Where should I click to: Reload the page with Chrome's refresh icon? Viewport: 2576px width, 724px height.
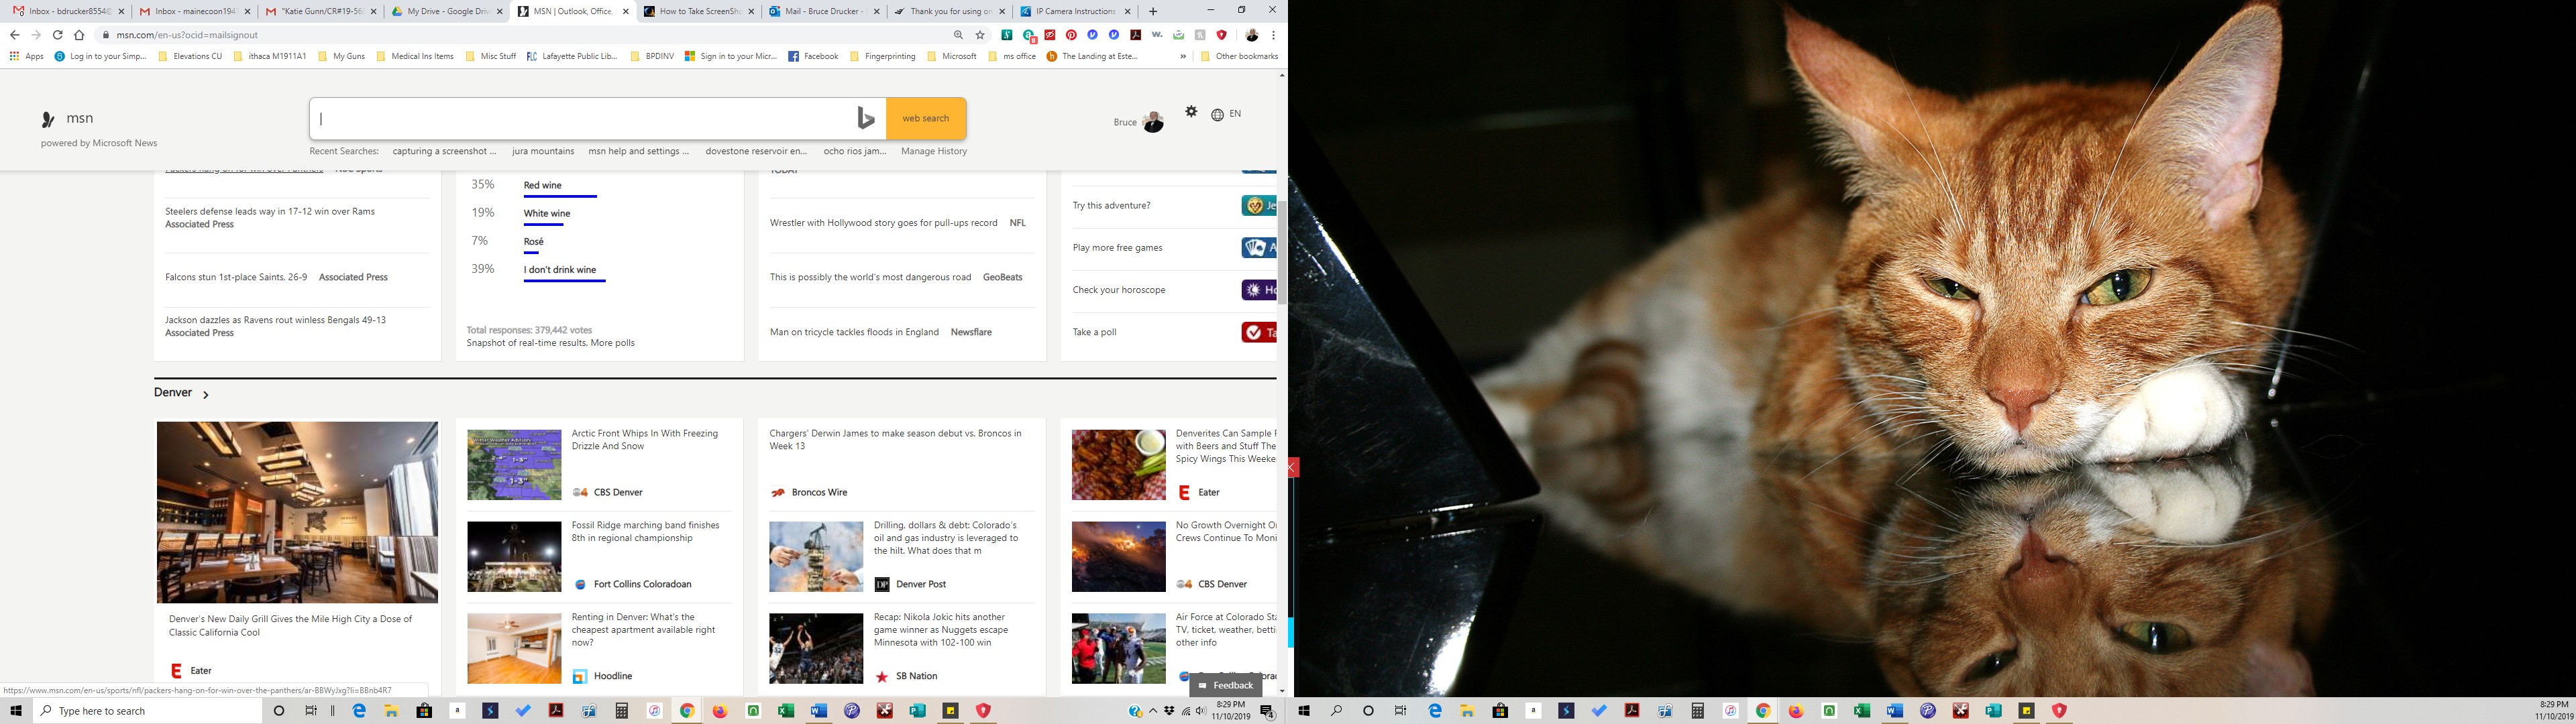coord(57,35)
